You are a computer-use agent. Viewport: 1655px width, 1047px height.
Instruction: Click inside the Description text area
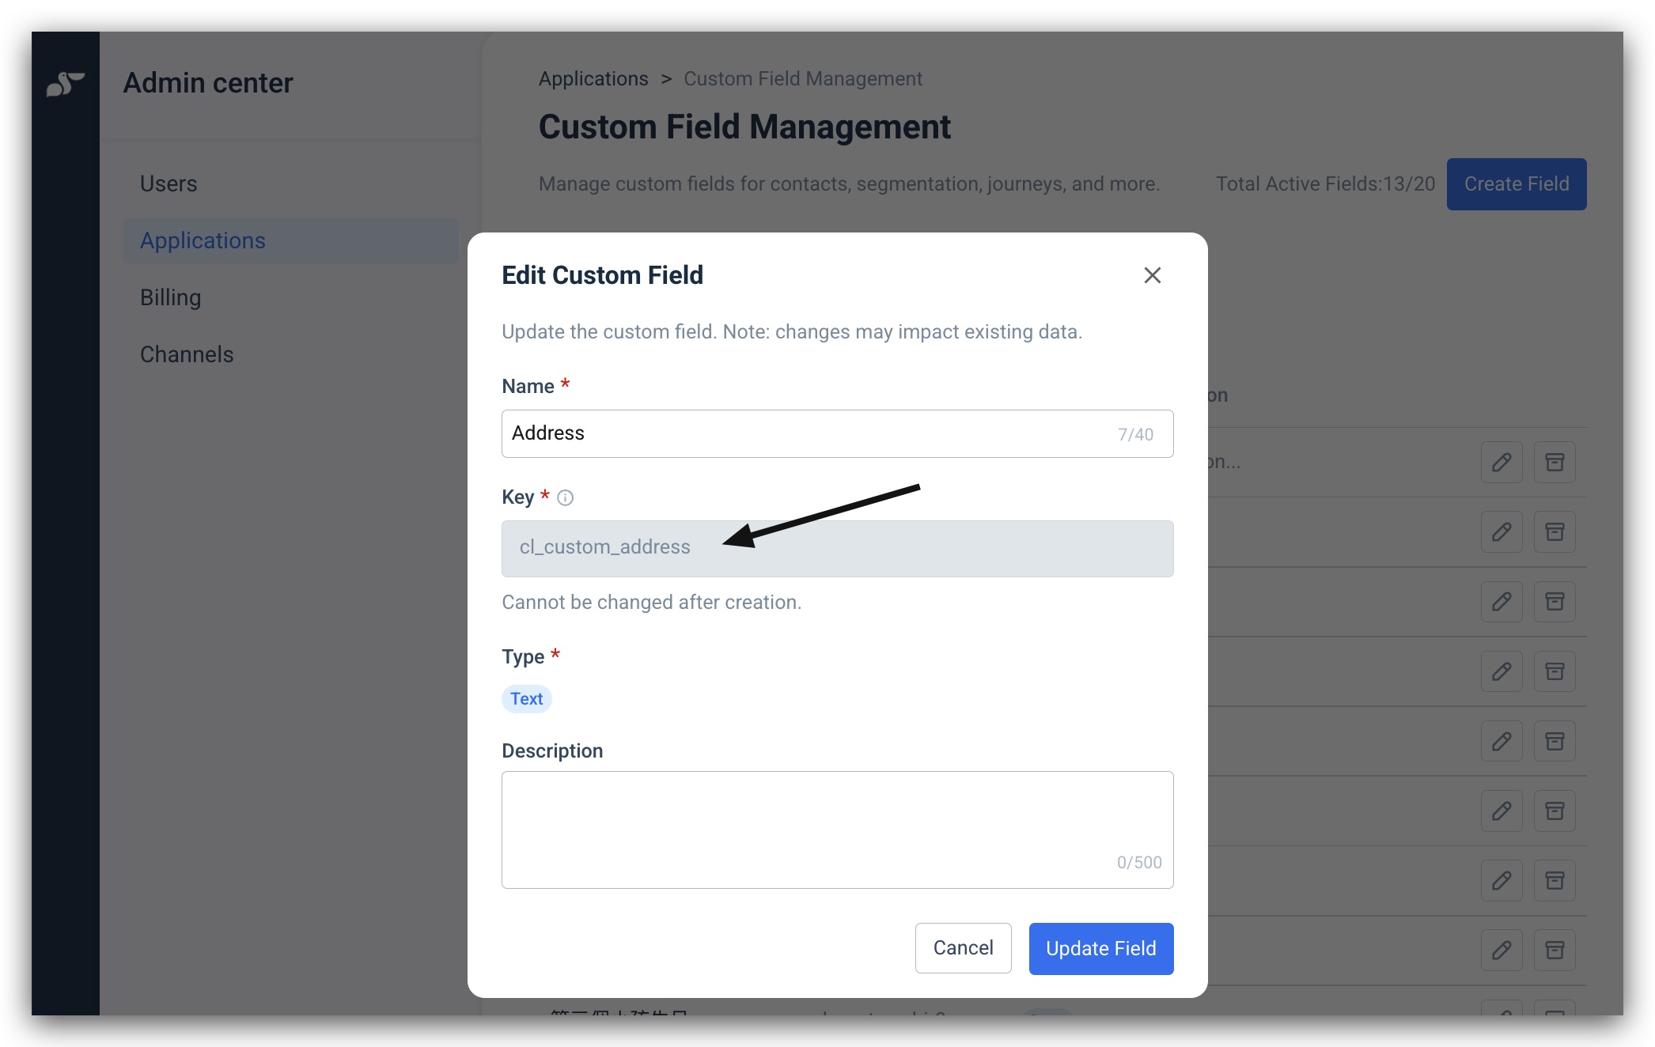(x=837, y=830)
